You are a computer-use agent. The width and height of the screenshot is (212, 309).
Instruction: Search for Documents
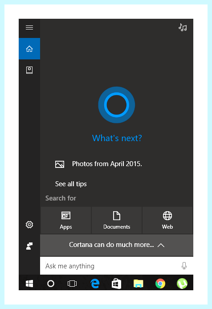click(117, 220)
